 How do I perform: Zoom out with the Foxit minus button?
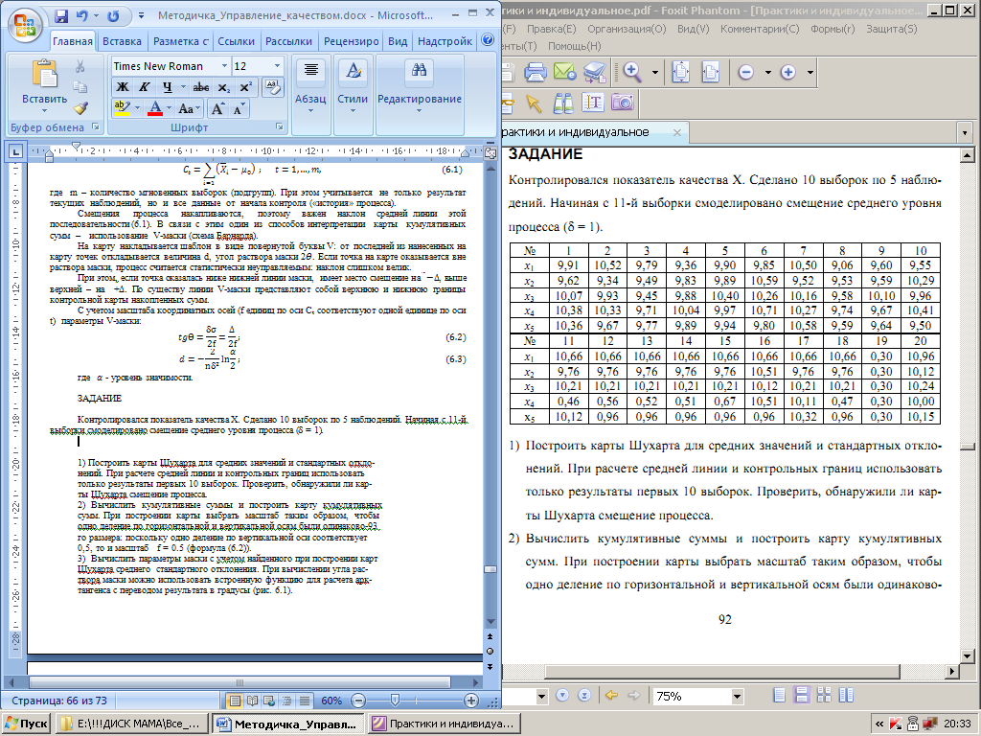pyautogui.click(x=745, y=73)
